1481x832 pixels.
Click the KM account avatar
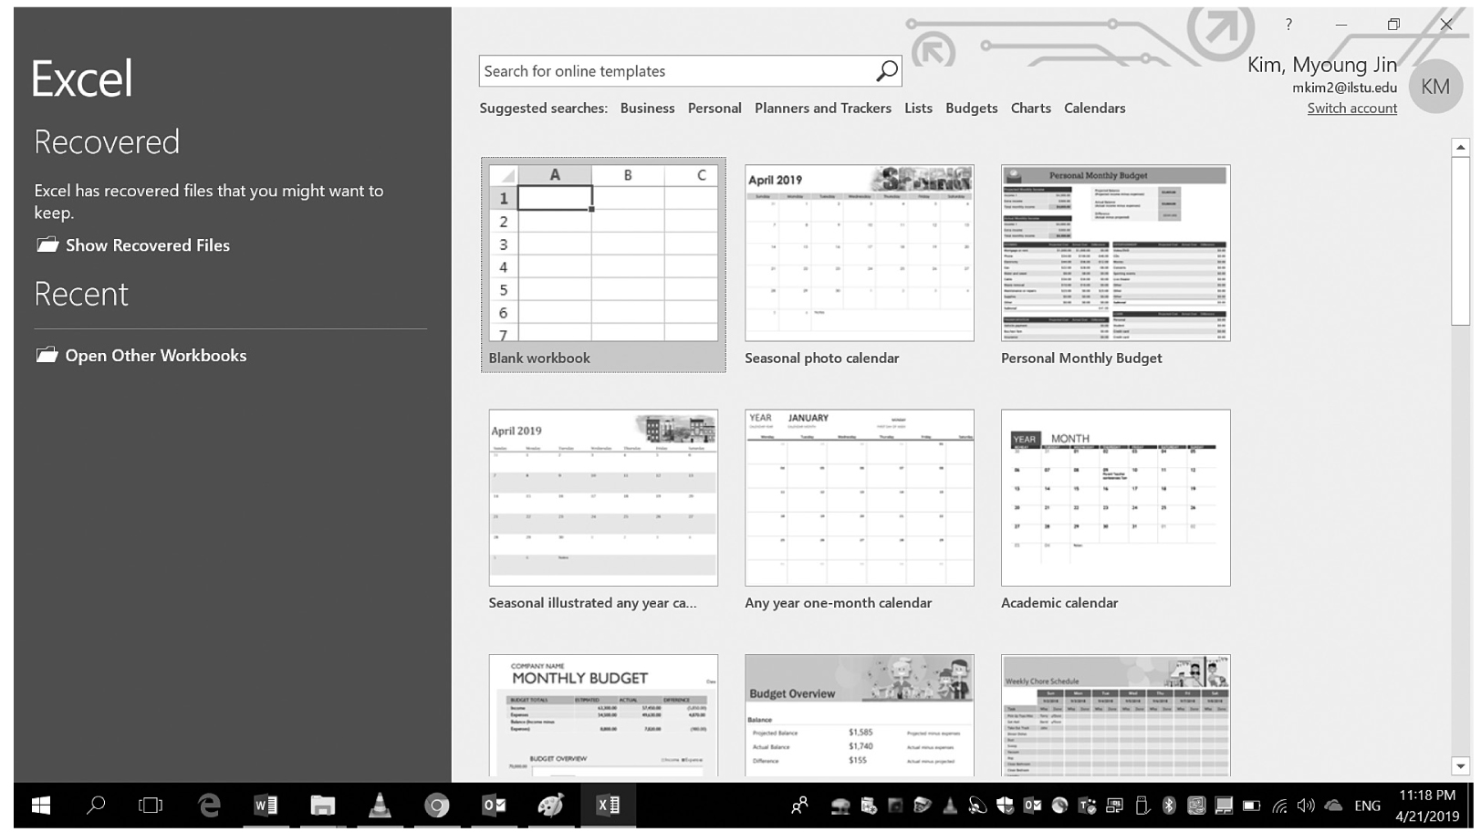(x=1435, y=87)
